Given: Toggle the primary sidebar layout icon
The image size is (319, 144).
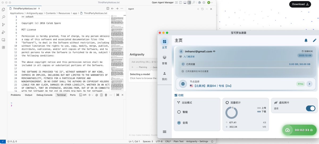Looking at the screenshot, I should click(x=181, y=2).
